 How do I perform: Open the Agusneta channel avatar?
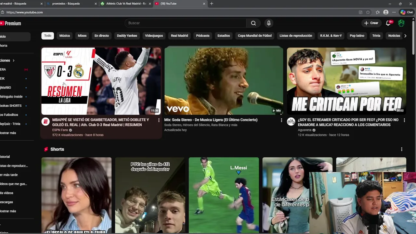(291, 122)
